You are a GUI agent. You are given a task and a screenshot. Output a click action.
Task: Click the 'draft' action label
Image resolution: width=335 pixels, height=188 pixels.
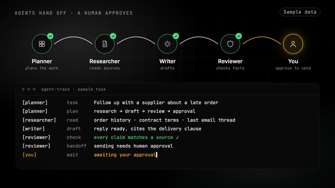pyautogui.click(x=74, y=129)
